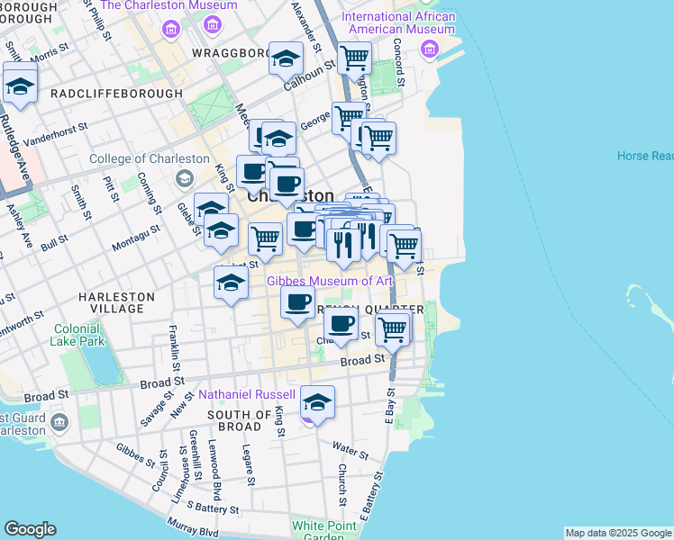The width and height of the screenshot is (674, 540).
Task: Open the partially hidden shopping cart right of George St label
Action: coord(345,118)
